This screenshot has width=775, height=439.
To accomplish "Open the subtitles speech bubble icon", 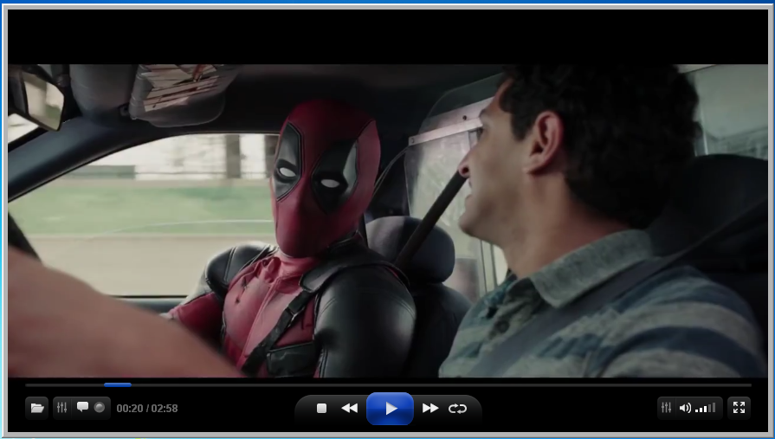I will [x=82, y=407].
